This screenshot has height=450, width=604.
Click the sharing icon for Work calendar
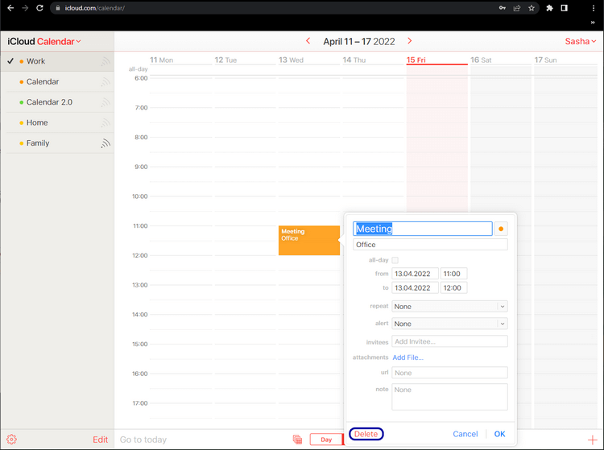click(x=105, y=61)
